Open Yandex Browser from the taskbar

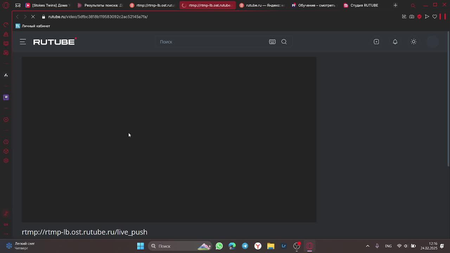coord(258,246)
